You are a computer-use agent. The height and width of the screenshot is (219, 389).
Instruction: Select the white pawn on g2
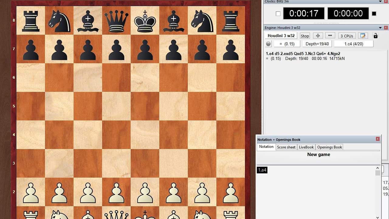(x=202, y=193)
